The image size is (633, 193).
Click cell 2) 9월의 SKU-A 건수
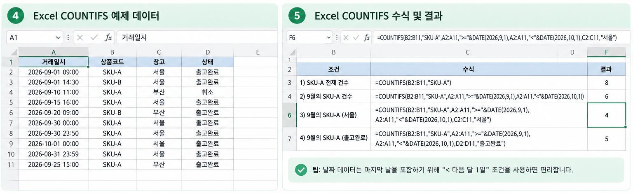[334, 96]
